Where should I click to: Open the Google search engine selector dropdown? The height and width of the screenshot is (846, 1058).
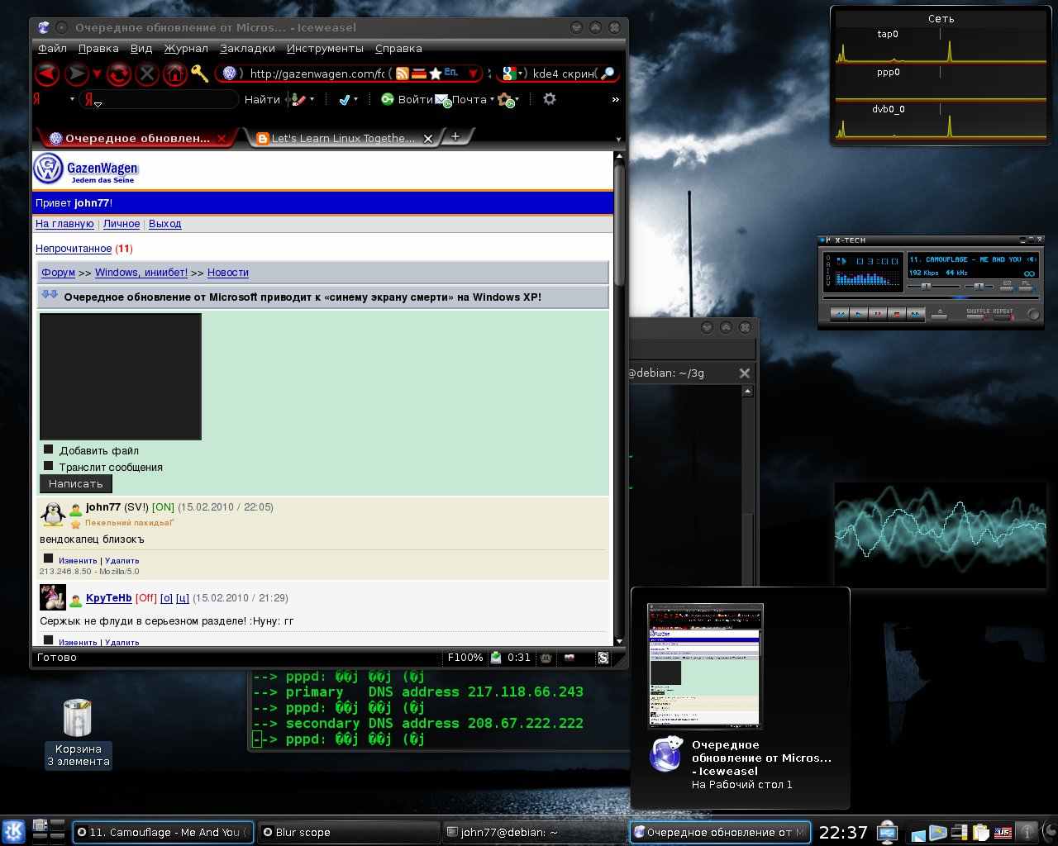coord(522,74)
